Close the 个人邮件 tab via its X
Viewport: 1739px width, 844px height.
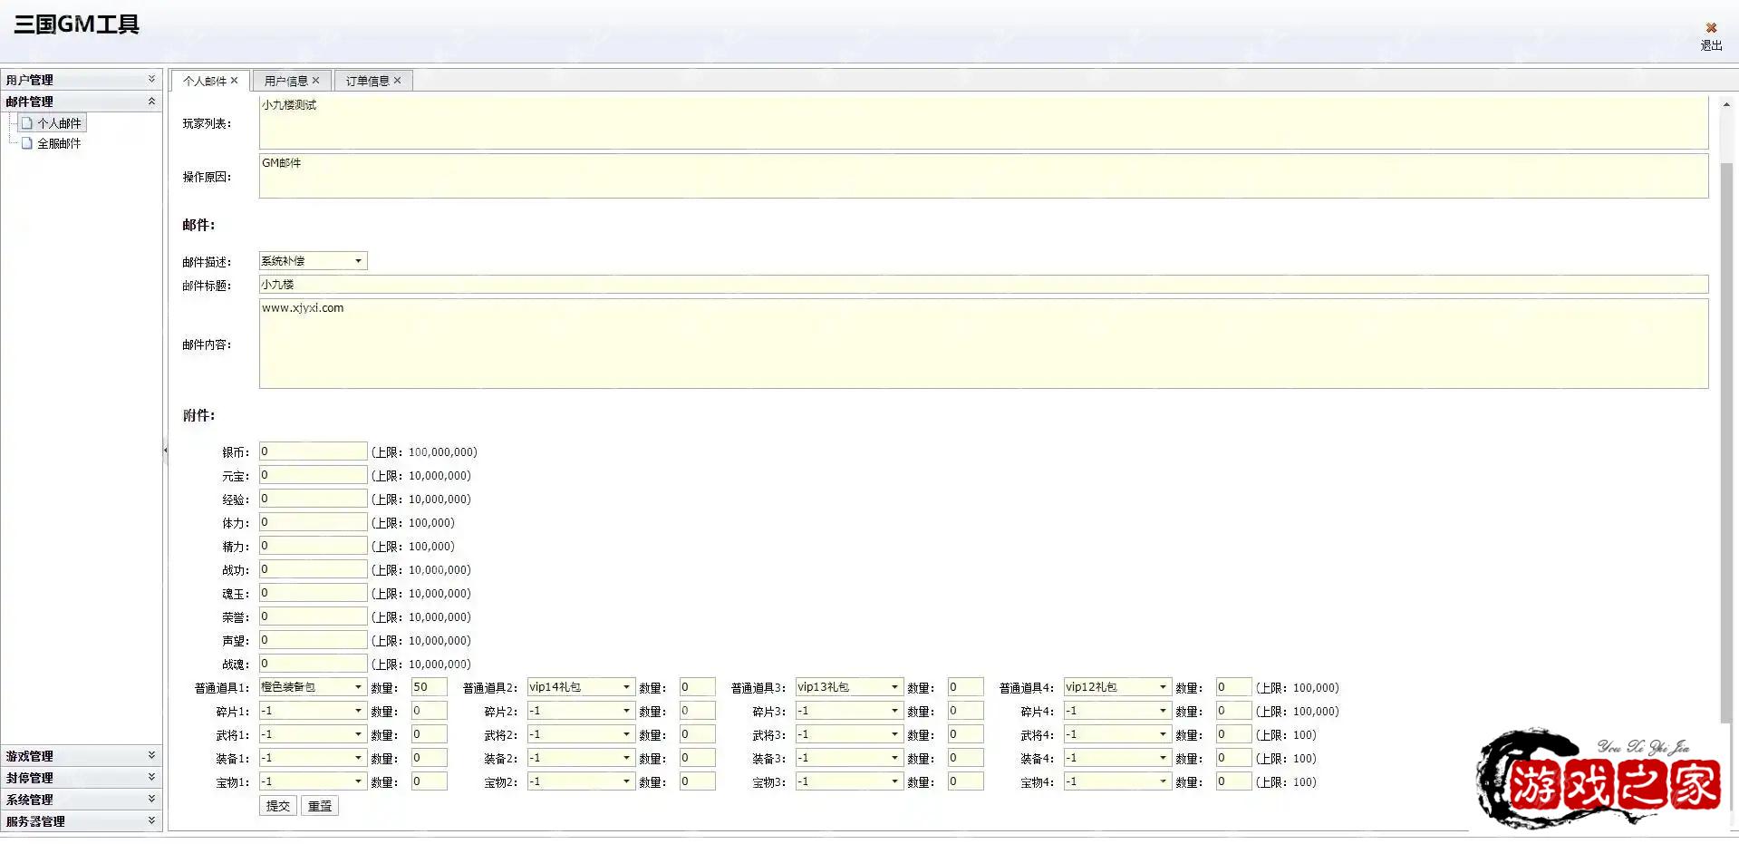[x=235, y=81]
